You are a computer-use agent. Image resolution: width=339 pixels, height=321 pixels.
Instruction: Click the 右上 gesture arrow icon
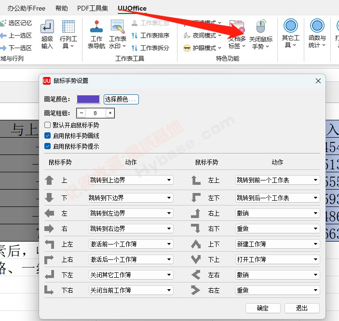click(x=196, y=213)
